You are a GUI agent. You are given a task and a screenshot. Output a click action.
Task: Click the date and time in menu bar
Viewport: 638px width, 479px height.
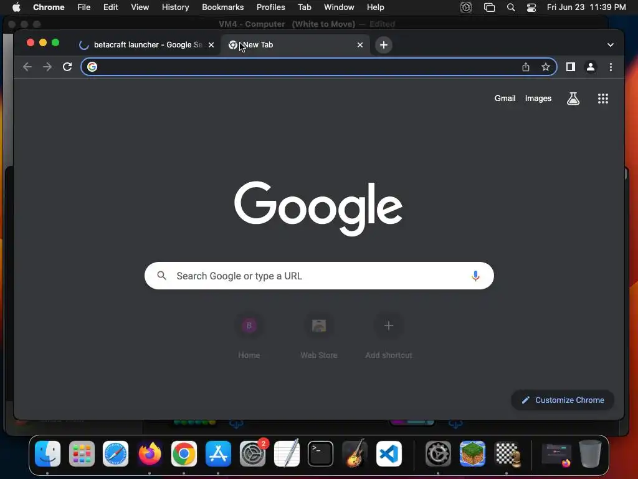(x=586, y=7)
